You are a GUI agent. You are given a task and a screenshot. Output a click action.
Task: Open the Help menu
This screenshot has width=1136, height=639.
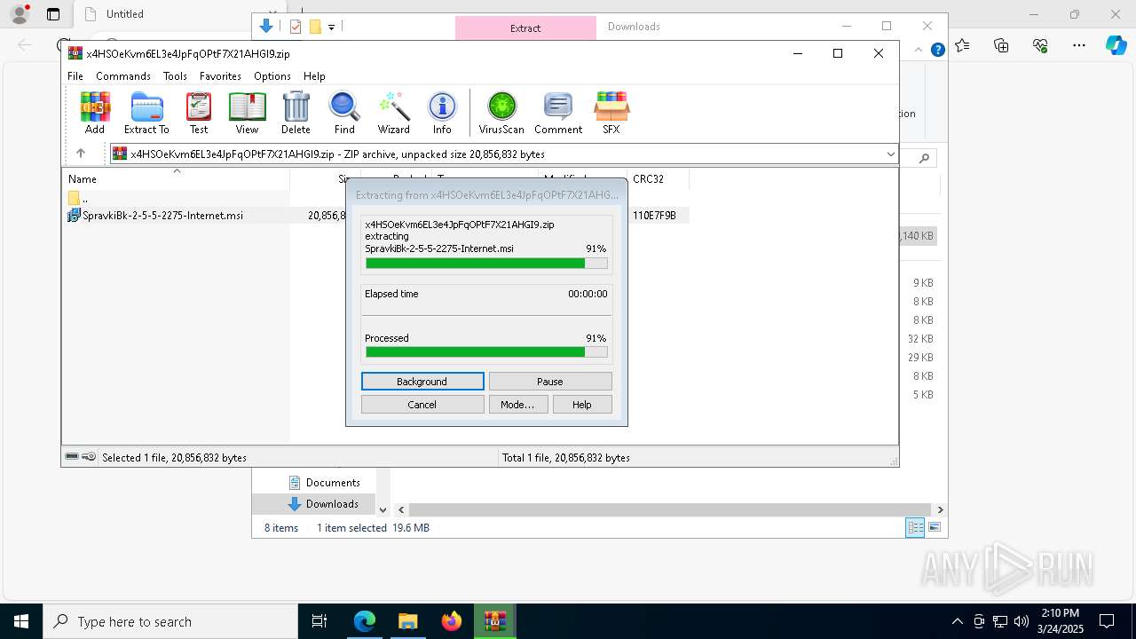314,76
